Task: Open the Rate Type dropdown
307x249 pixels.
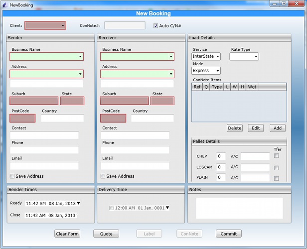Action: 244,56
